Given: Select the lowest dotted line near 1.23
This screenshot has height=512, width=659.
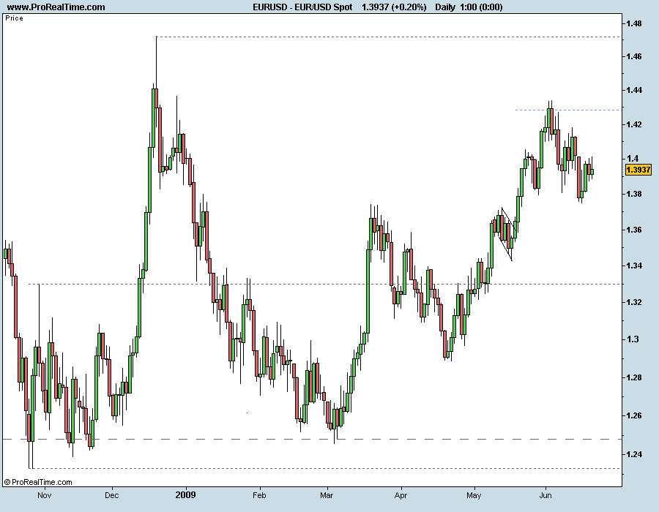Looking at the screenshot, I should click(x=326, y=468).
